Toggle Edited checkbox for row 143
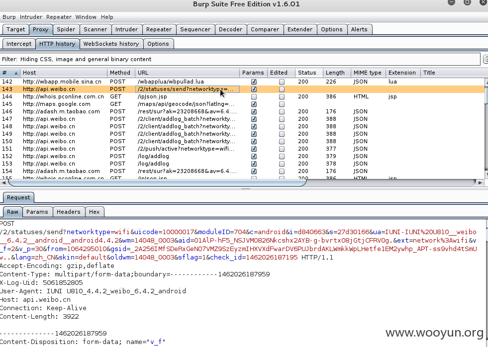This screenshot has width=488, height=347. point(282,89)
